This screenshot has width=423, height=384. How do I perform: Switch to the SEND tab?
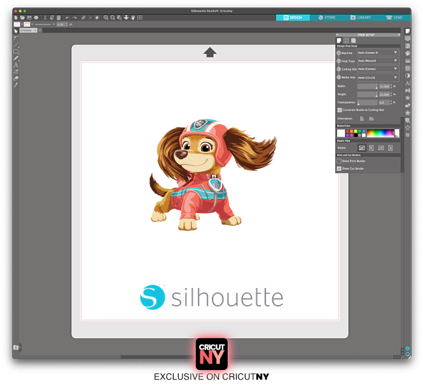click(x=394, y=18)
